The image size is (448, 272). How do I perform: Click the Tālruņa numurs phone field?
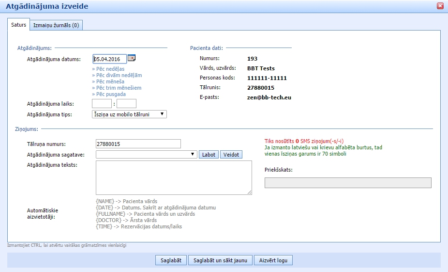138,144
